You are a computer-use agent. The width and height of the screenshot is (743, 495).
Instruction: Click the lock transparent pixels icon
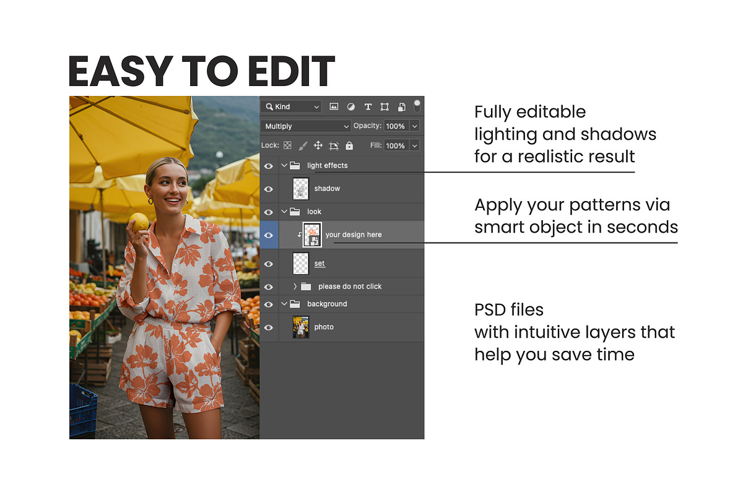pyautogui.click(x=287, y=145)
